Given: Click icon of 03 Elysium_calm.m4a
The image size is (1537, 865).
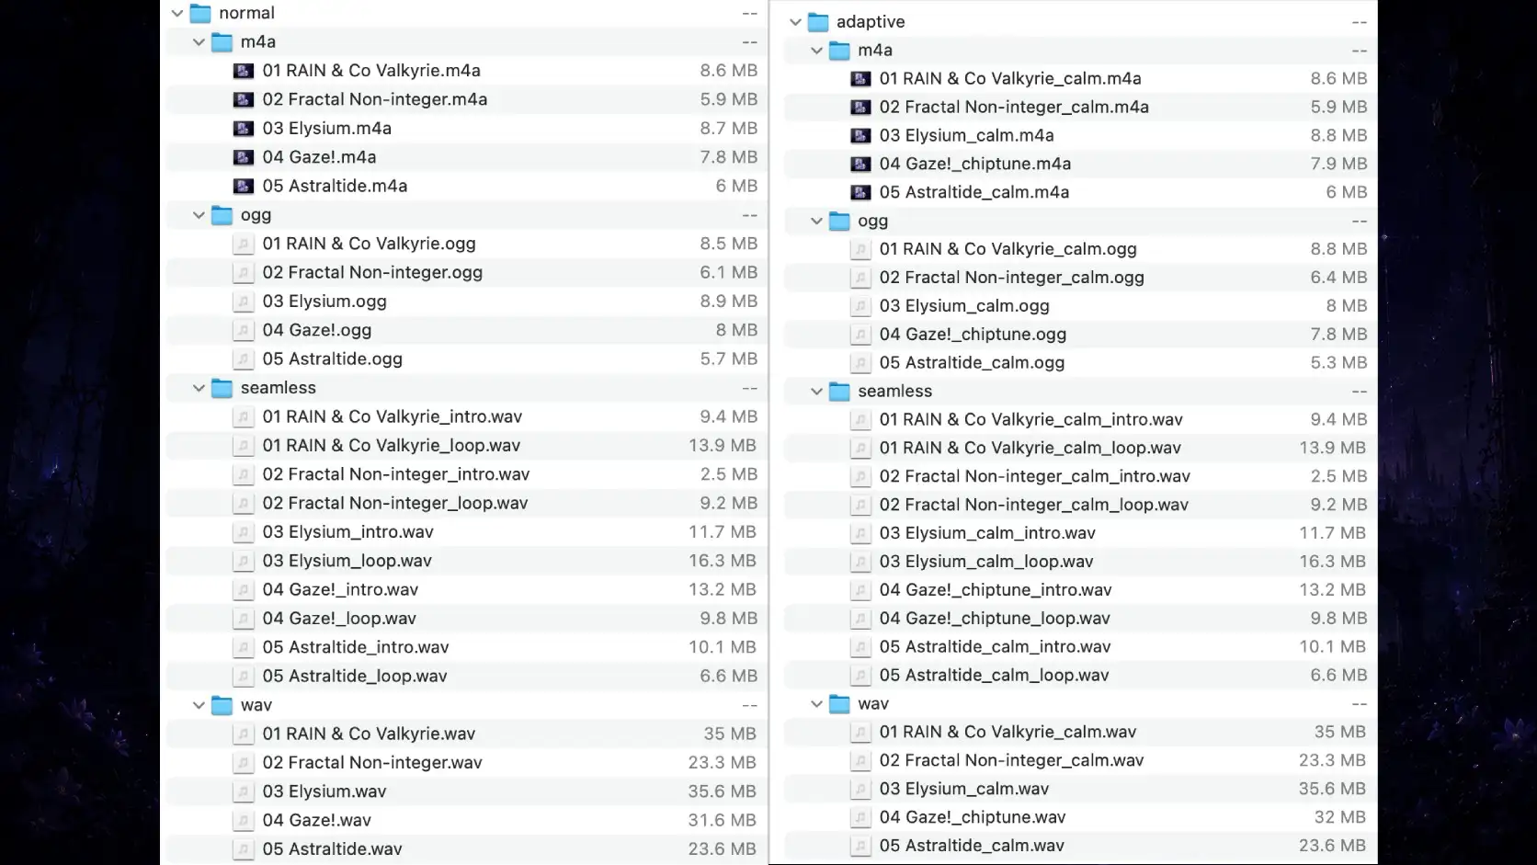Looking at the screenshot, I should point(860,136).
